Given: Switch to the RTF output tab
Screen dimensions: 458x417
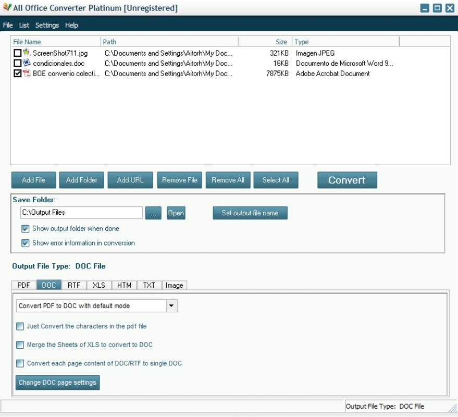Looking at the screenshot, I should pos(74,285).
